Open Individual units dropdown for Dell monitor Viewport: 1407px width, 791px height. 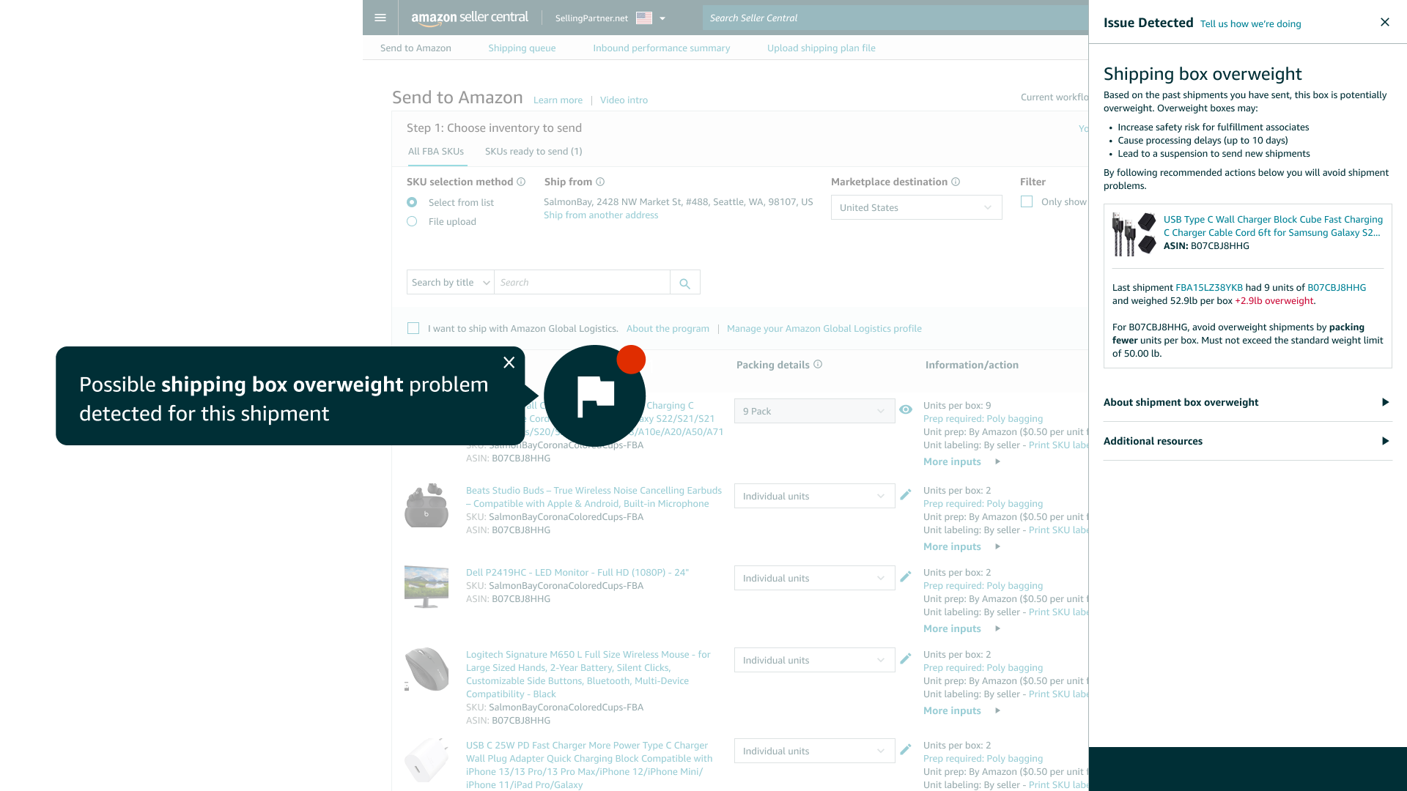[814, 578]
